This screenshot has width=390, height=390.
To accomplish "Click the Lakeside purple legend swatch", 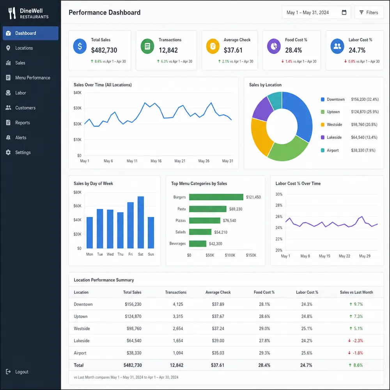I will (323, 137).
